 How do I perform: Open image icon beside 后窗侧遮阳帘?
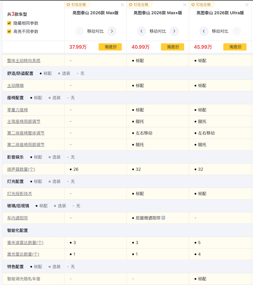point(163,218)
